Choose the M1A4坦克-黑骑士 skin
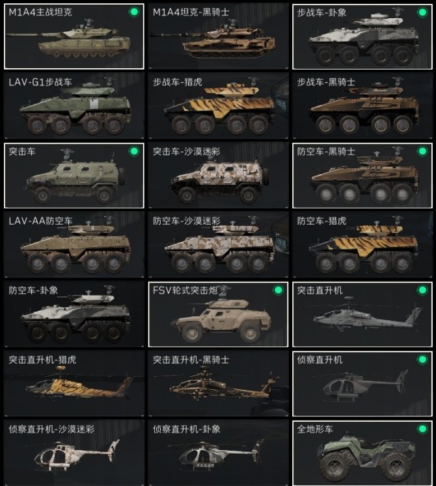Screen dimensions: 436x486 point(218,36)
